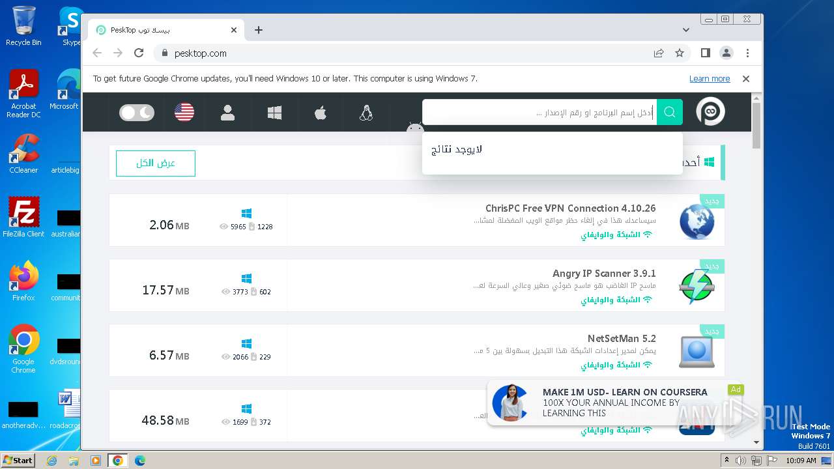This screenshot has height=469, width=834.
Task: Open NetSetMan 5.2 title link
Action: coord(622,339)
